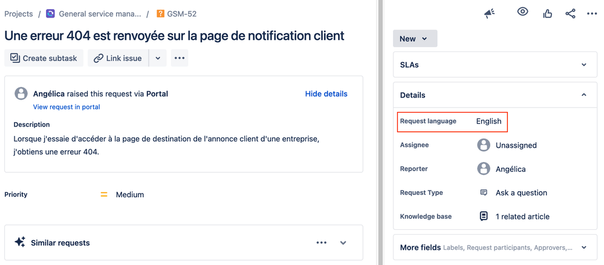Image resolution: width=604 pixels, height=265 pixels.
Task: Click the orange question issue type icon
Action: (x=161, y=14)
